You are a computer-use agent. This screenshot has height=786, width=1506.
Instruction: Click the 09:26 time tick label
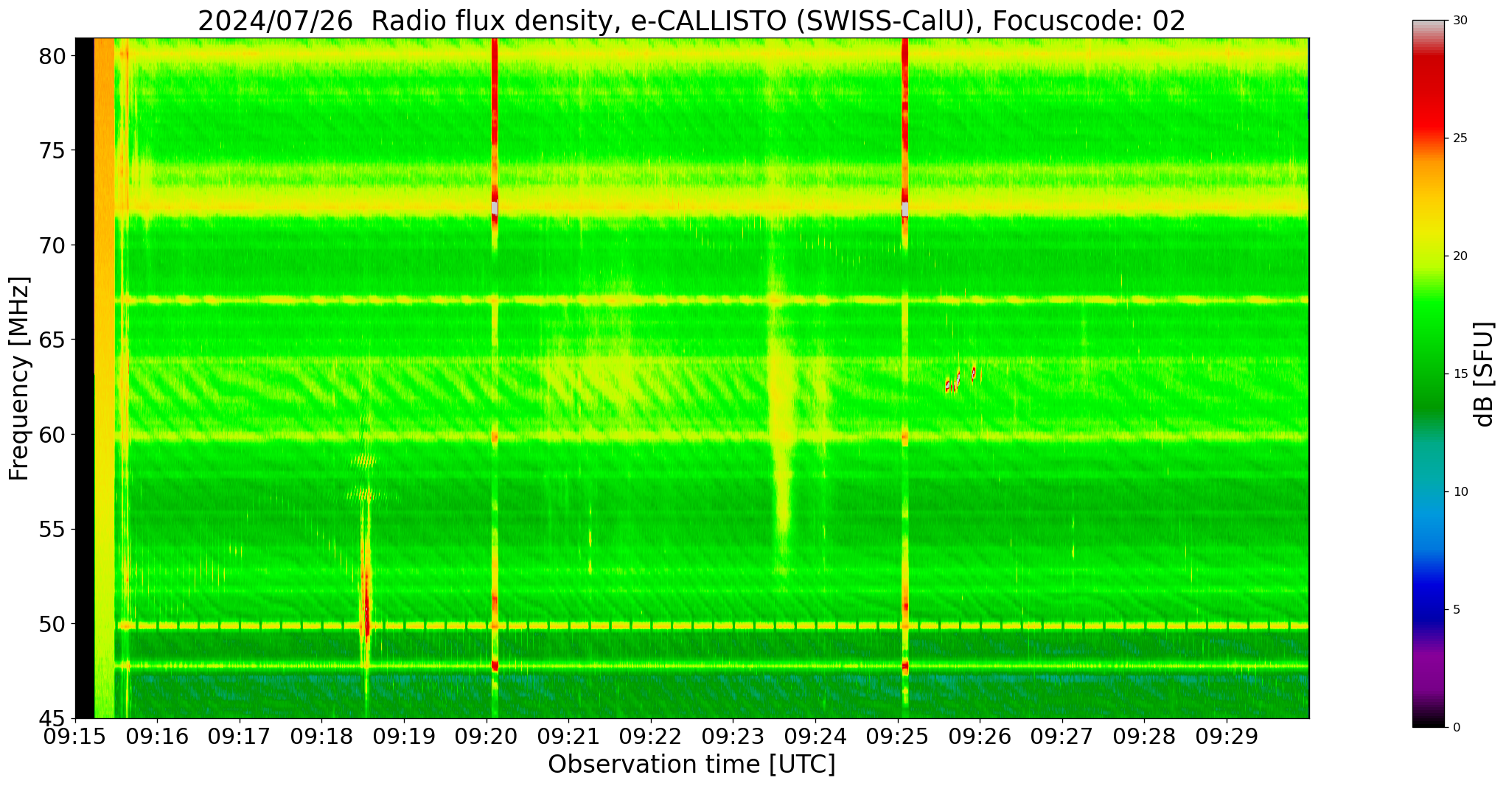[x=980, y=736]
